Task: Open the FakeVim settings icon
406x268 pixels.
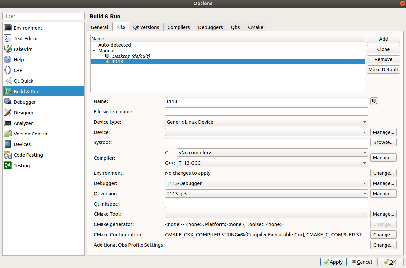Action: [x=8, y=49]
